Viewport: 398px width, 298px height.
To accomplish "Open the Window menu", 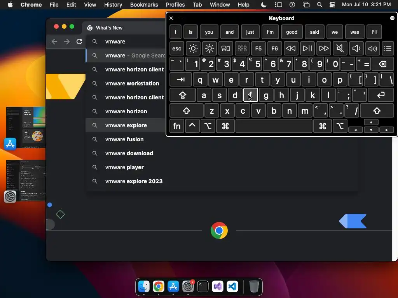I will point(220,5).
